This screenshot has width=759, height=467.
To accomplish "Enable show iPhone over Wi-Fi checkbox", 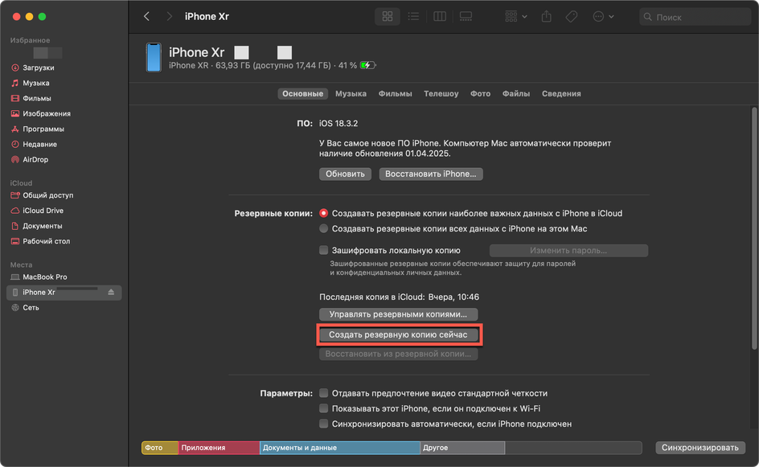I will click(324, 408).
